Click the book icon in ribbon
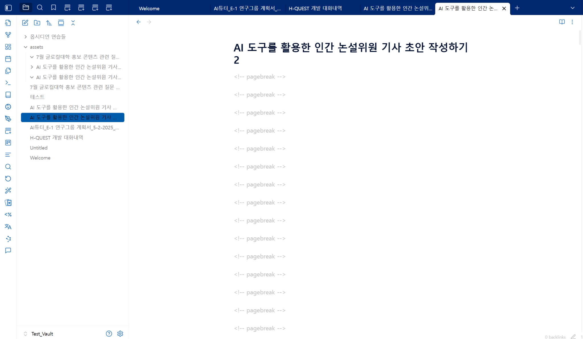Screen dimensions: 583x339 tap(8, 95)
